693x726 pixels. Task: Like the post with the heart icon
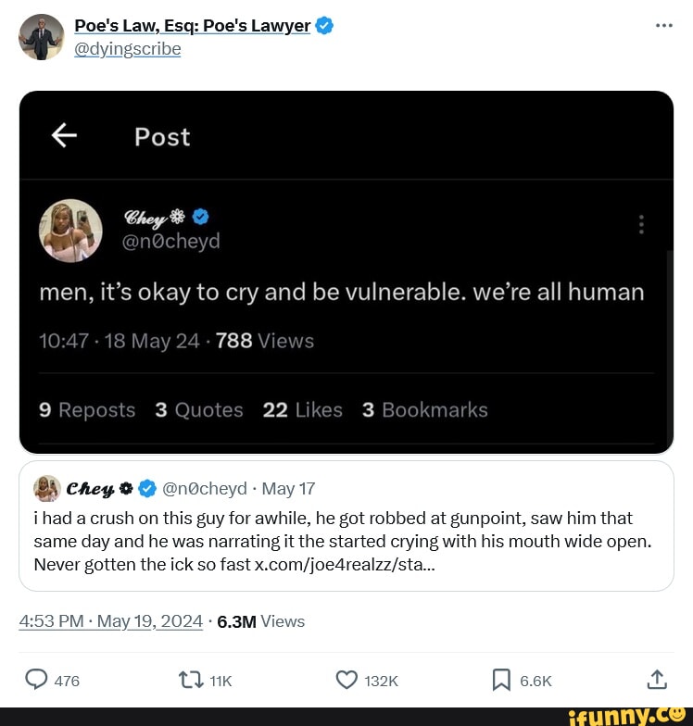click(x=346, y=681)
